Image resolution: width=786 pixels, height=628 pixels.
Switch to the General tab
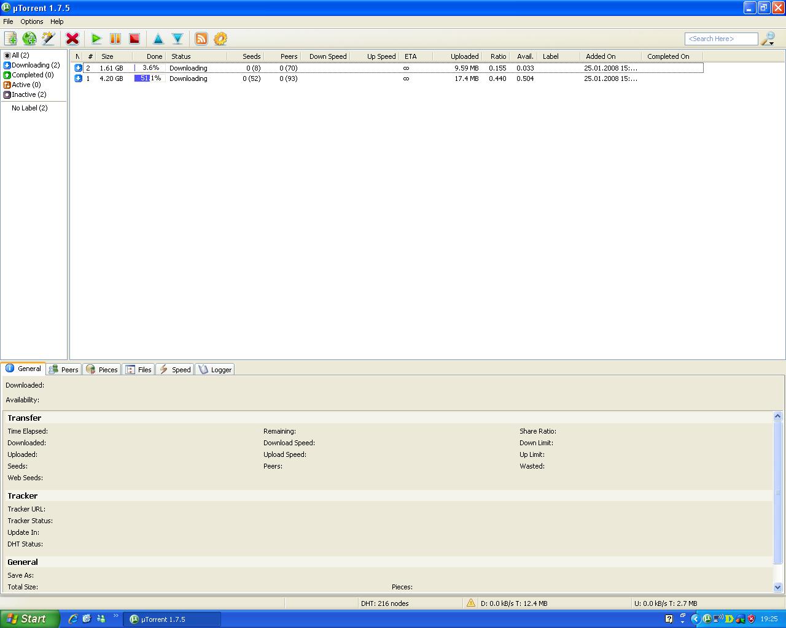click(23, 369)
